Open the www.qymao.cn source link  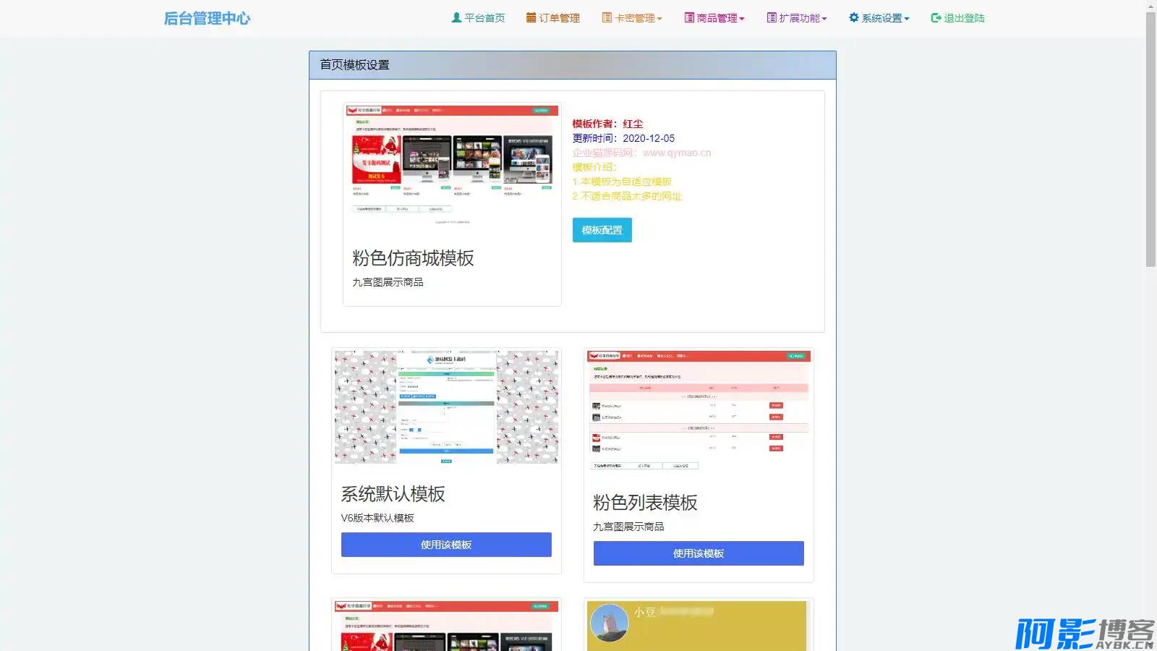(x=677, y=153)
